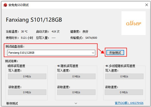151x107 pixels.
Task: Click the 传输模式 SATA/600 value
Action: pyautogui.click(x=91, y=38)
